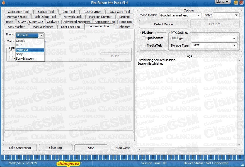Viewport: 245px width, 167px height.
Task: Select the User Lock Tool tab
Action: [x=71, y=27]
